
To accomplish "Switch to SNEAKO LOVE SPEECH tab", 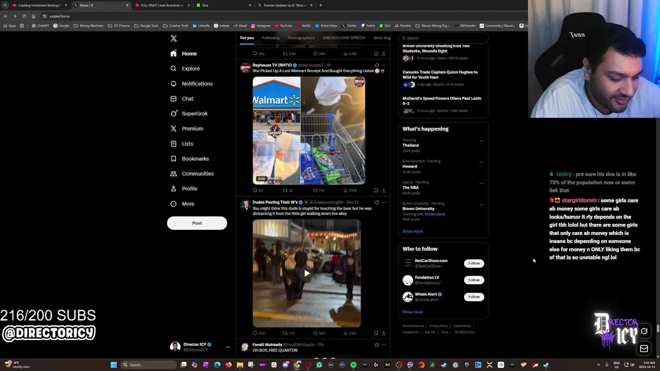I will (343, 38).
